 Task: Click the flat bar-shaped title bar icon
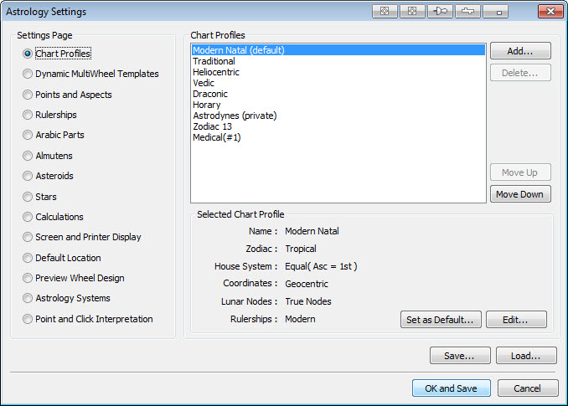click(x=468, y=12)
